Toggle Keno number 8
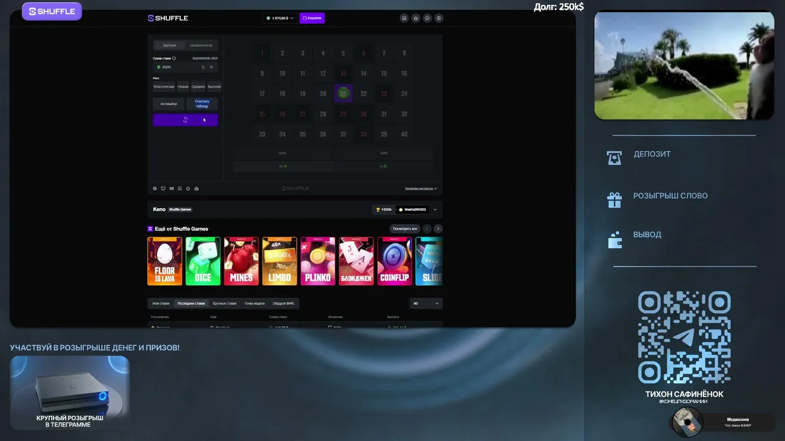This screenshot has height=441, width=785. [404, 53]
